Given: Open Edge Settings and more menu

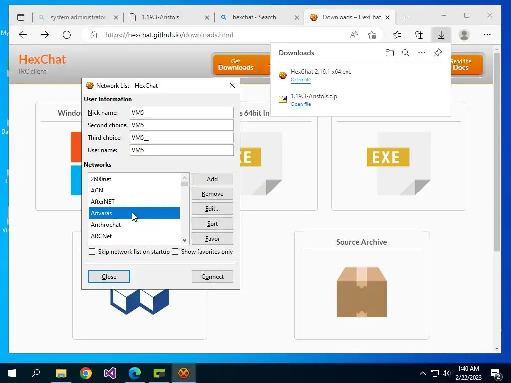Looking at the screenshot, I should (x=487, y=35).
